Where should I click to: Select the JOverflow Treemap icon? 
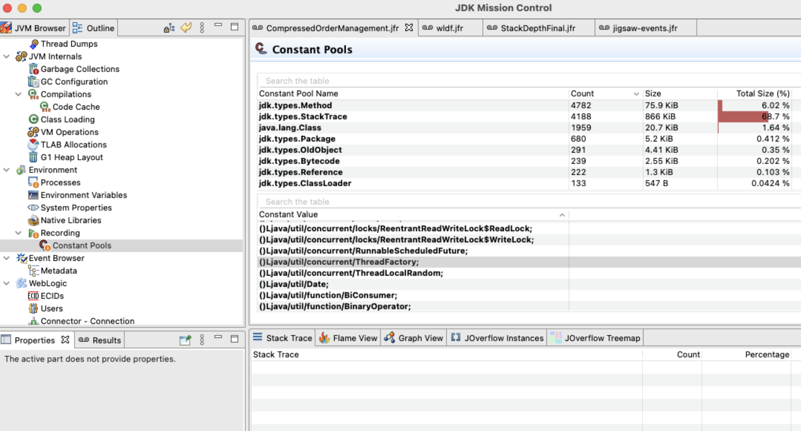[x=556, y=338]
